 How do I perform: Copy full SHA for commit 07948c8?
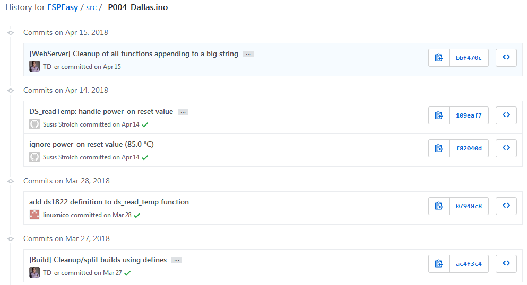pyautogui.click(x=438, y=206)
